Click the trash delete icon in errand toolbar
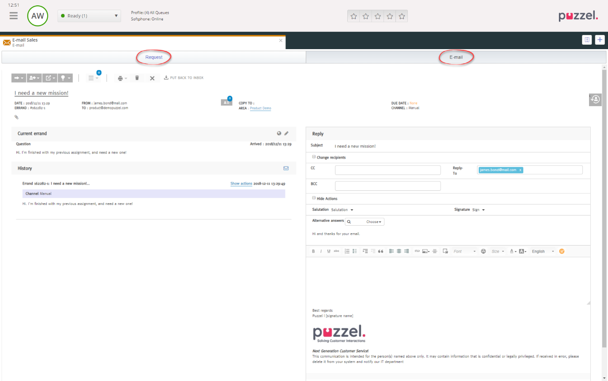The image size is (608, 381). tap(137, 78)
